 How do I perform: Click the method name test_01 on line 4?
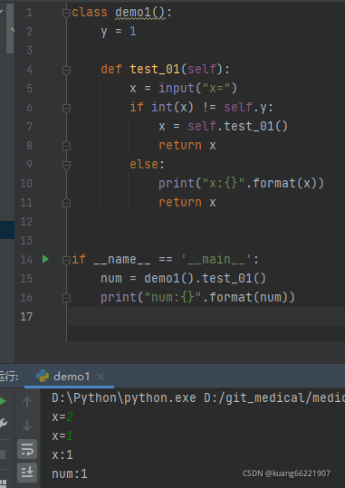tap(155, 70)
